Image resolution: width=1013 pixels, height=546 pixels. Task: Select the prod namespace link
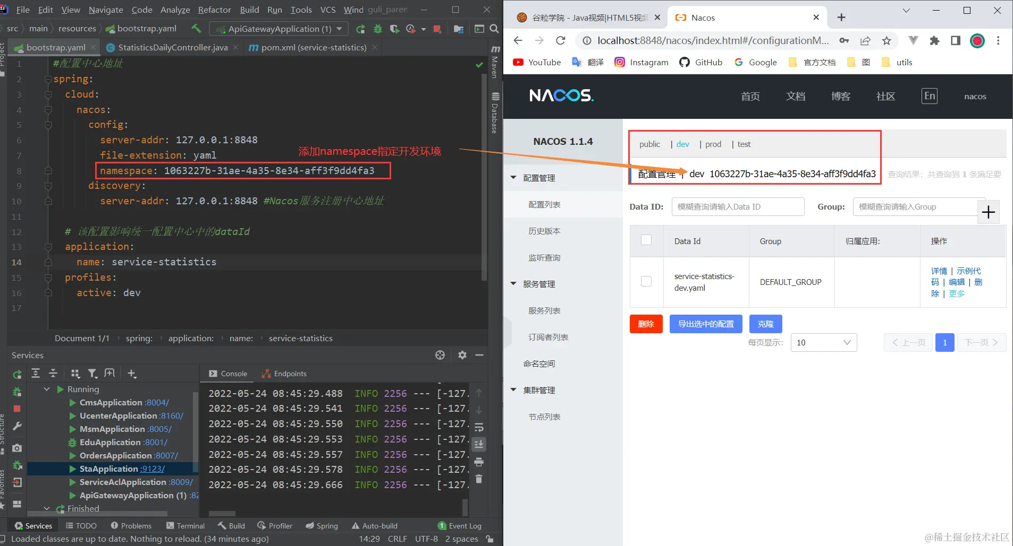click(x=713, y=144)
